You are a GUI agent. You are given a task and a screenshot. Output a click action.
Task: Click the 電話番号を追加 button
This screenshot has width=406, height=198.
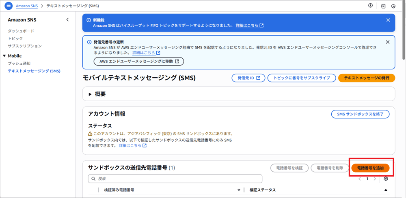(370, 168)
